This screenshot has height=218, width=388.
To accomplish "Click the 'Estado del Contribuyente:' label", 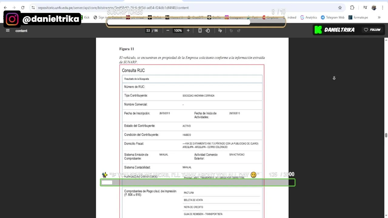I will 139,126.
